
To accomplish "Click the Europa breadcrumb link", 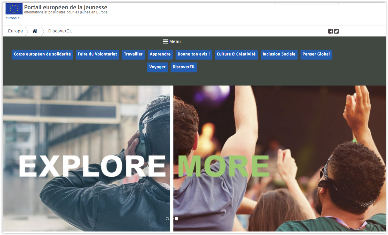I will 16,31.
